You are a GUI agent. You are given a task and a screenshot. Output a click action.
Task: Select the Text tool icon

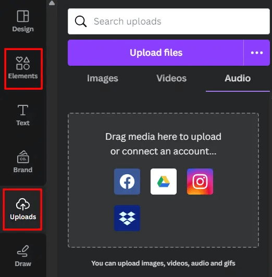tap(23, 110)
